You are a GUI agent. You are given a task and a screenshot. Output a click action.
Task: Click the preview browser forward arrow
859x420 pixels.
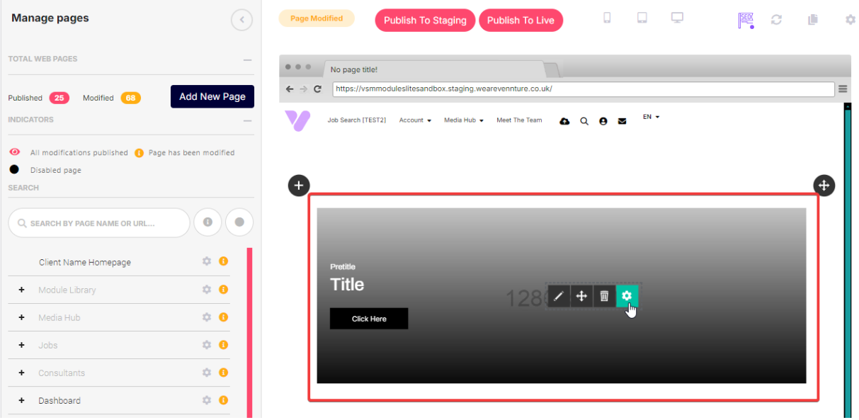(x=303, y=89)
